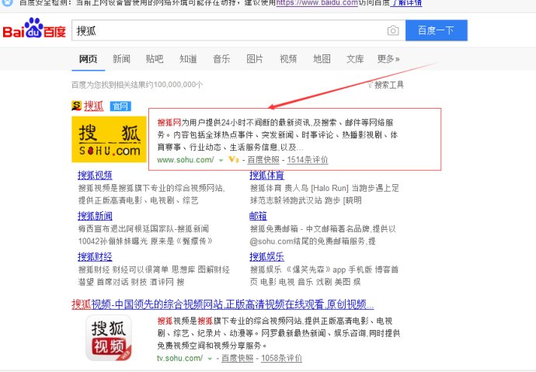The image size is (536, 372).
Task: Click the V3 credibility badge
Action: click(233, 160)
